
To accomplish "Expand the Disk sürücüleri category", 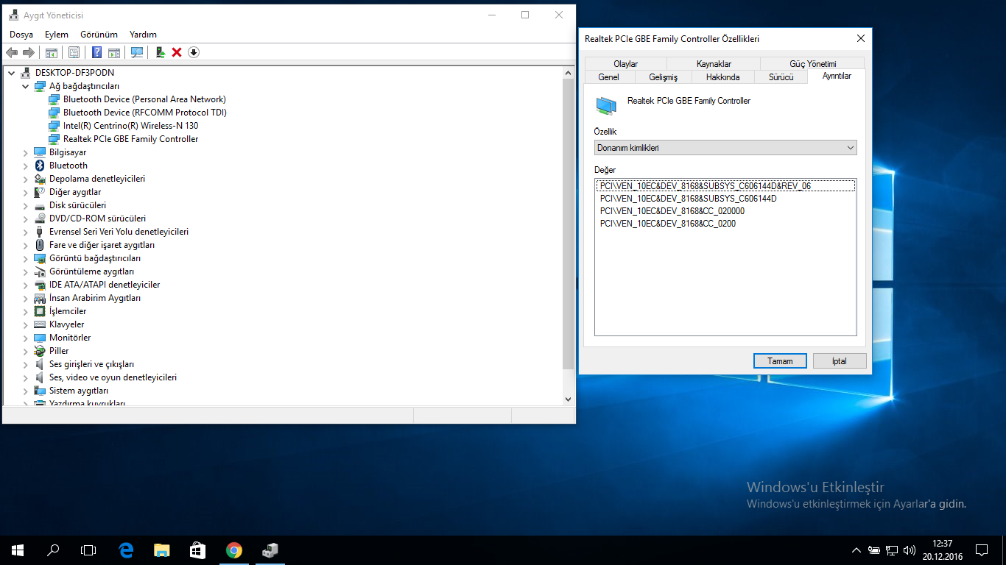I will click(x=26, y=205).
